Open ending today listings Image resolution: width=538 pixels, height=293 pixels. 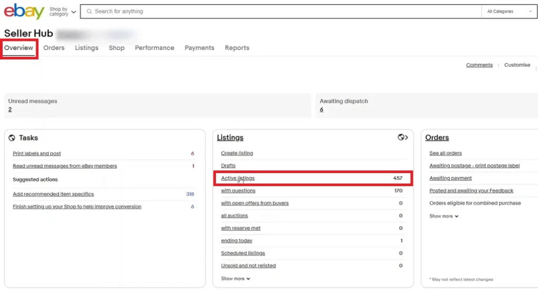coord(237,240)
